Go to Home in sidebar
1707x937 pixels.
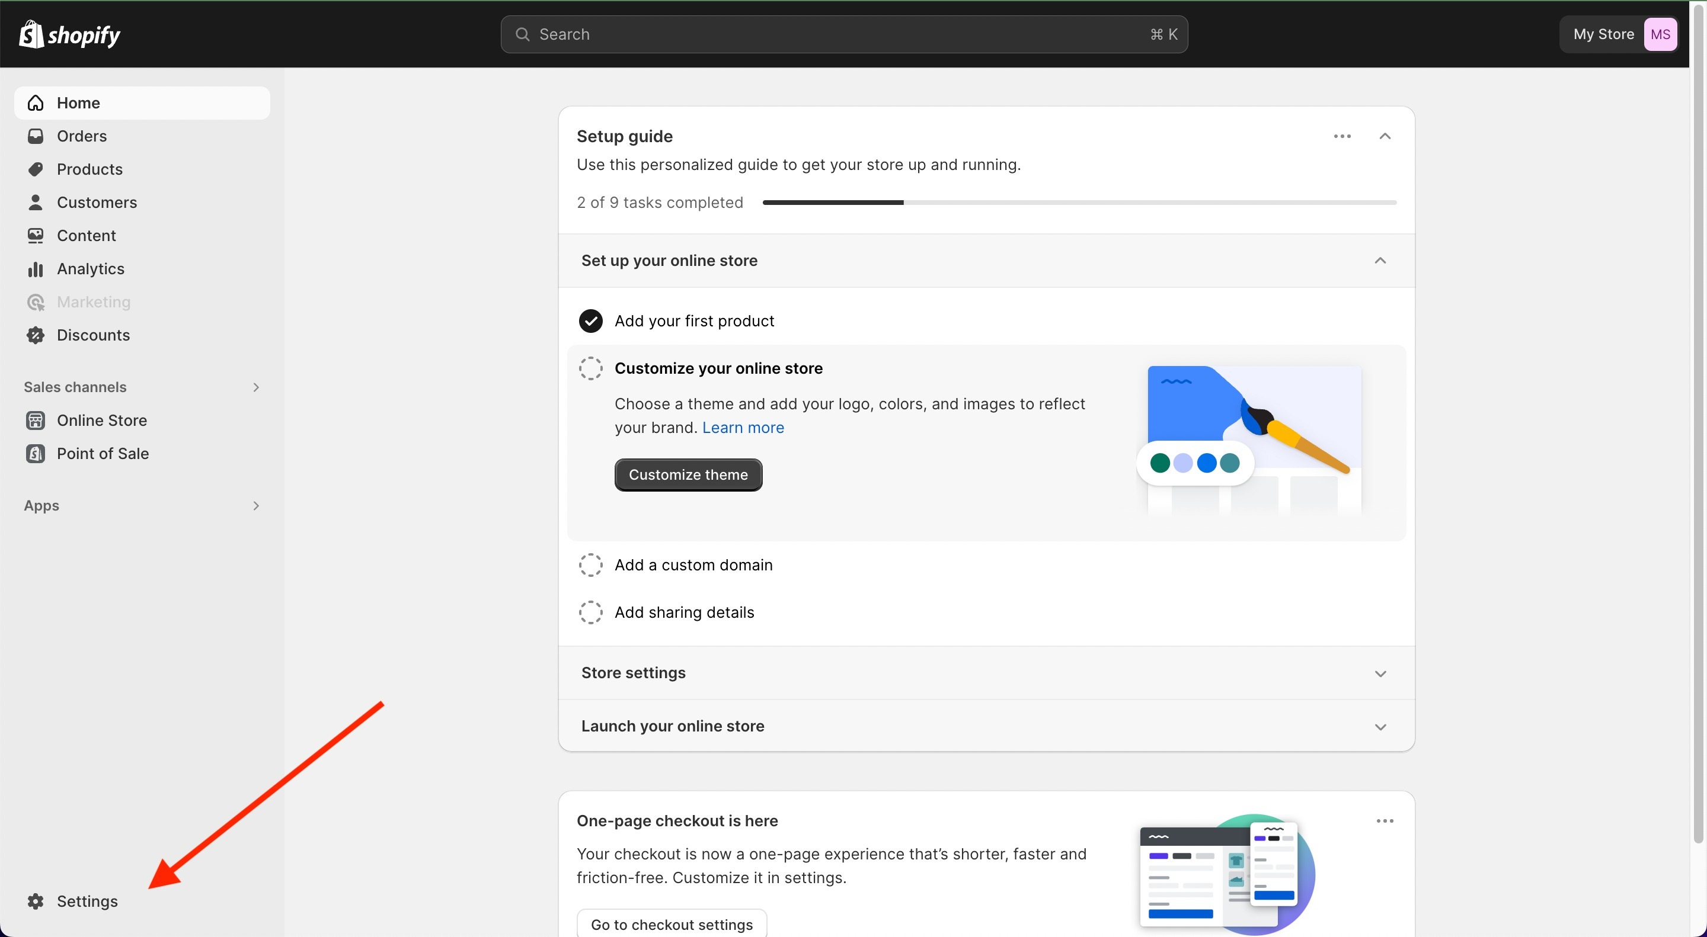point(142,102)
